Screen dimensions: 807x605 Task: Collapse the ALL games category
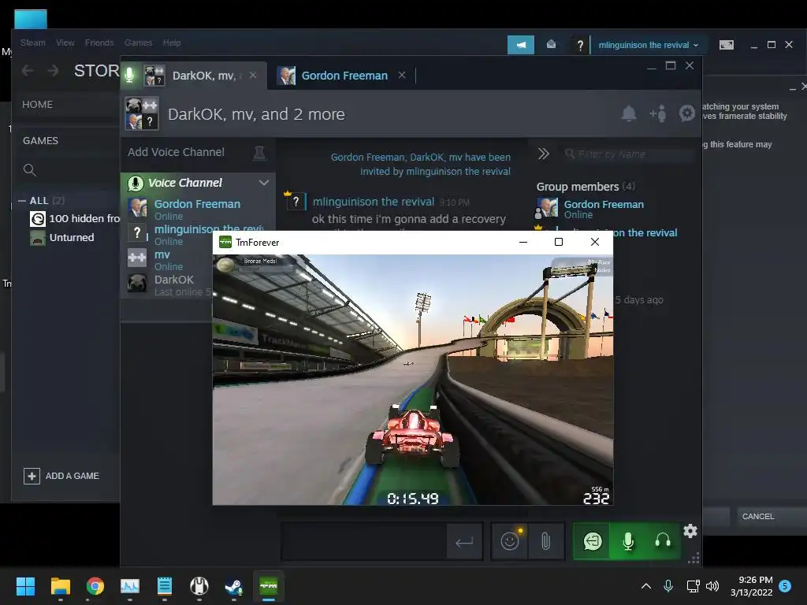21,201
